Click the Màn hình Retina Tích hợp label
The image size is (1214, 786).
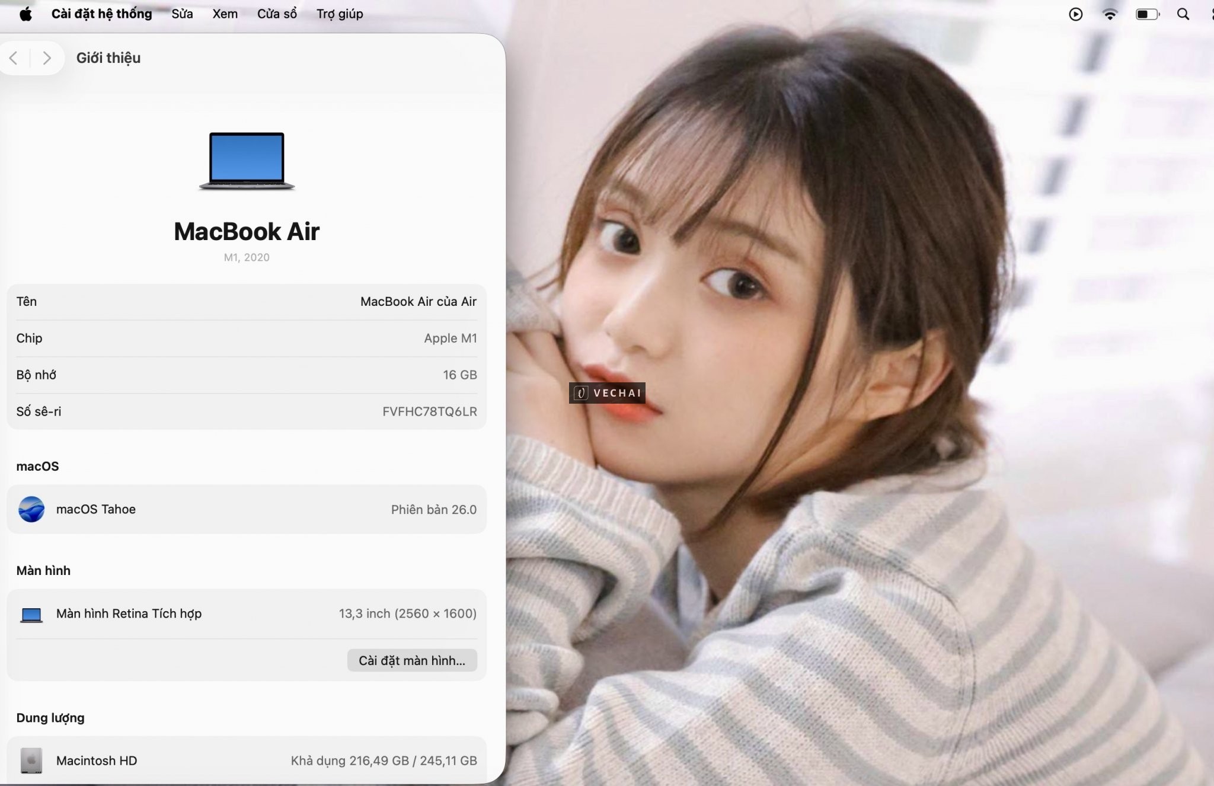129,614
